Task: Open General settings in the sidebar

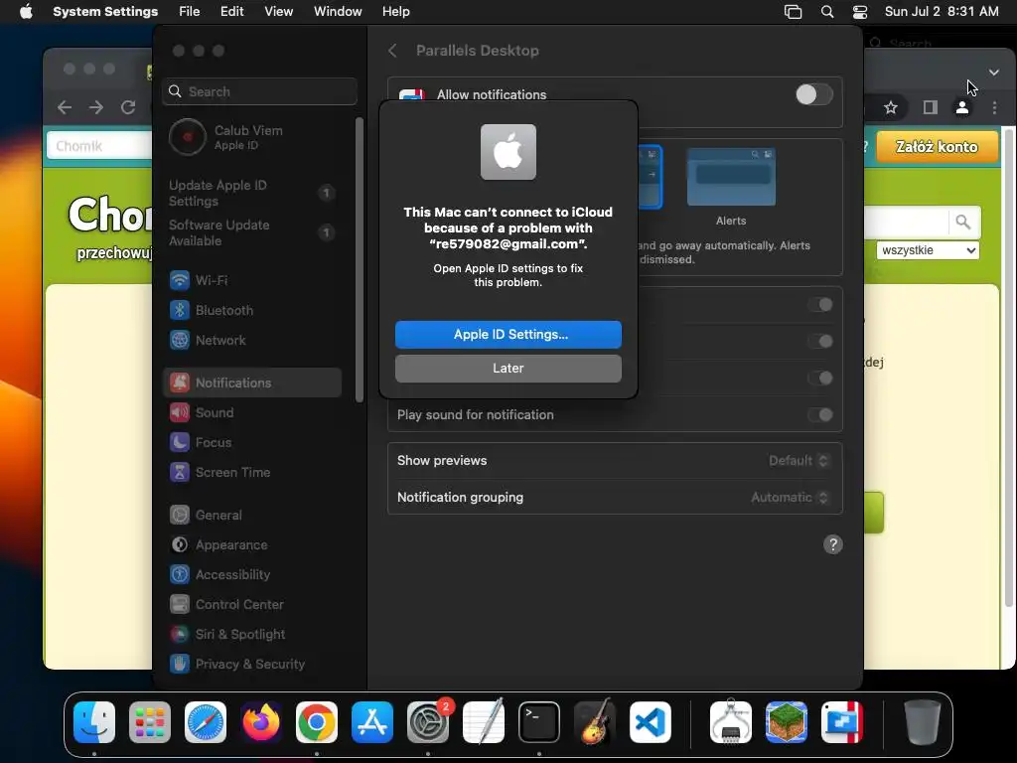Action: 251,516
